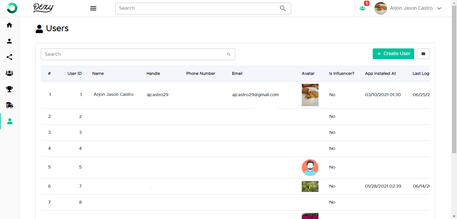This screenshot has width=457, height=219.
Task: Click the email ajcastro29@gmail.com
Action: point(256,95)
